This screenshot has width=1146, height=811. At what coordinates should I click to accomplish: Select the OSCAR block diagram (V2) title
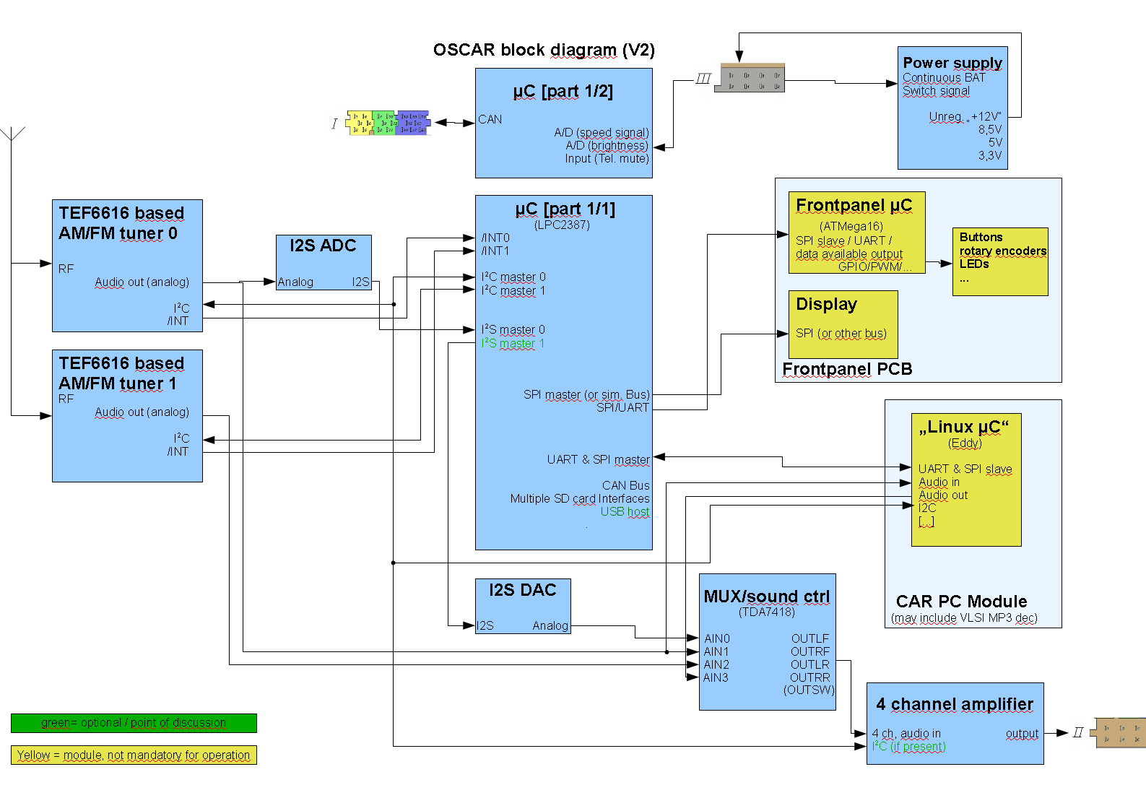click(x=544, y=50)
